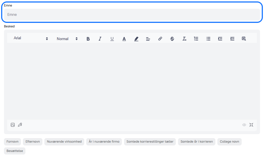Clear text formatting
The width and height of the screenshot is (264, 159).
click(184, 39)
